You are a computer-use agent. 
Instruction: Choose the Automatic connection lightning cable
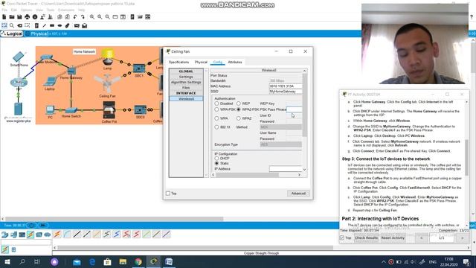pos(57,234)
